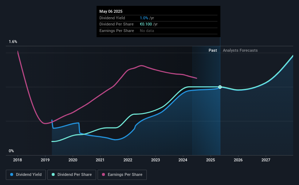Click the Past region label
Screen dimensions: 299x185
pyautogui.click(x=213, y=50)
